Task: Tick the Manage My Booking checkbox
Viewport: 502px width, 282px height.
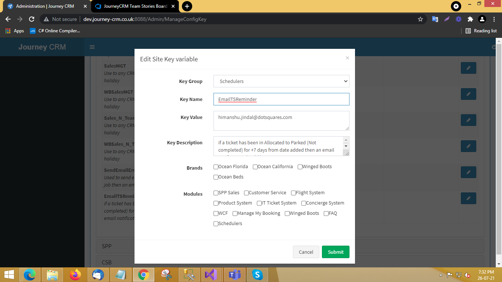Action: 235,213
